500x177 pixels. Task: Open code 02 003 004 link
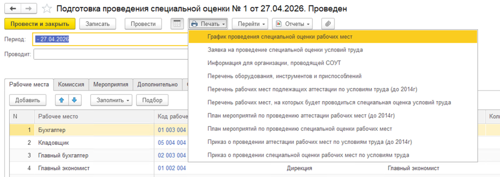(x=172, y=156)
